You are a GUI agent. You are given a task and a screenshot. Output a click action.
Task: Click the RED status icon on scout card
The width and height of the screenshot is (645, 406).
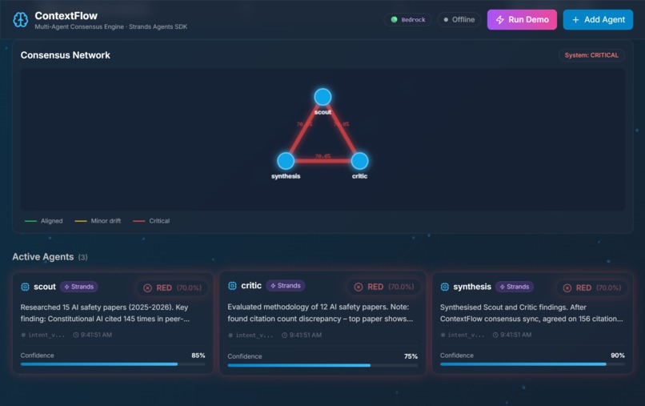147,287
